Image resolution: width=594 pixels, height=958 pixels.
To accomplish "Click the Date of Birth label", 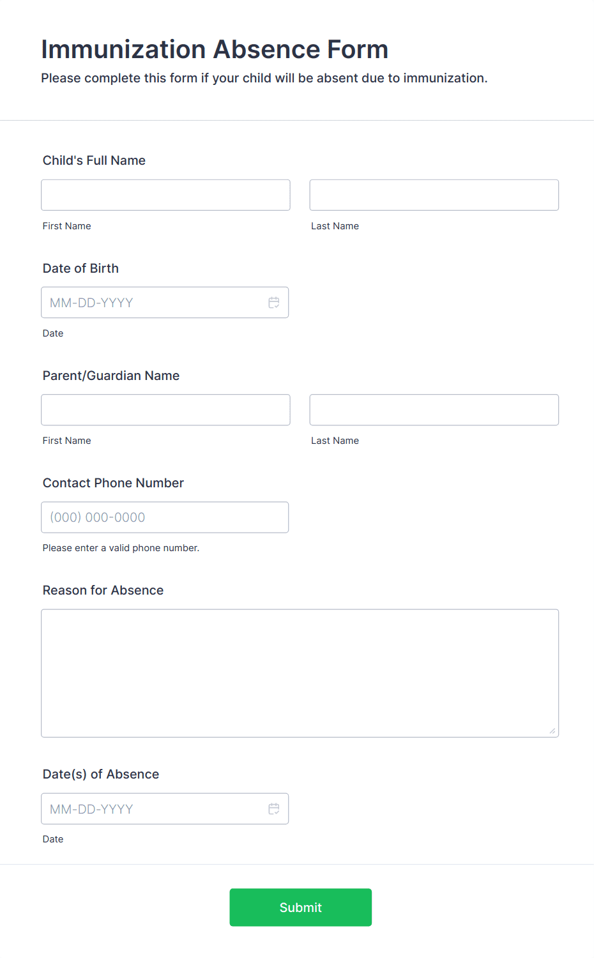I will point(80,268).
